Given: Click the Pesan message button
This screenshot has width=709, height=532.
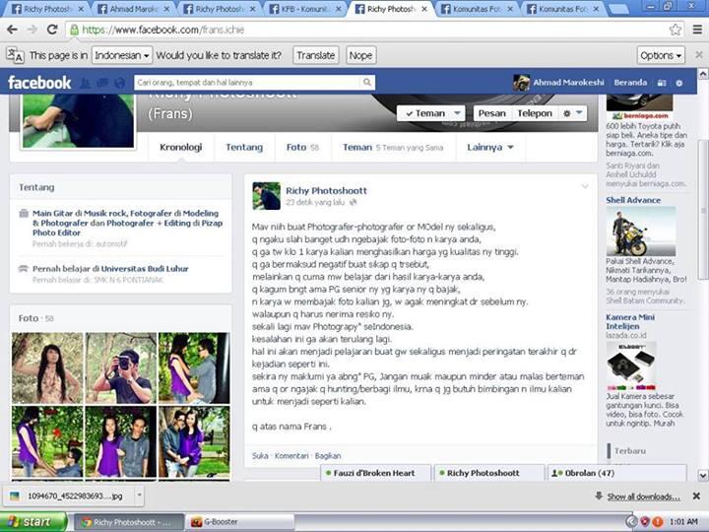Looking at the screenshot, I should tap(492, 113).
